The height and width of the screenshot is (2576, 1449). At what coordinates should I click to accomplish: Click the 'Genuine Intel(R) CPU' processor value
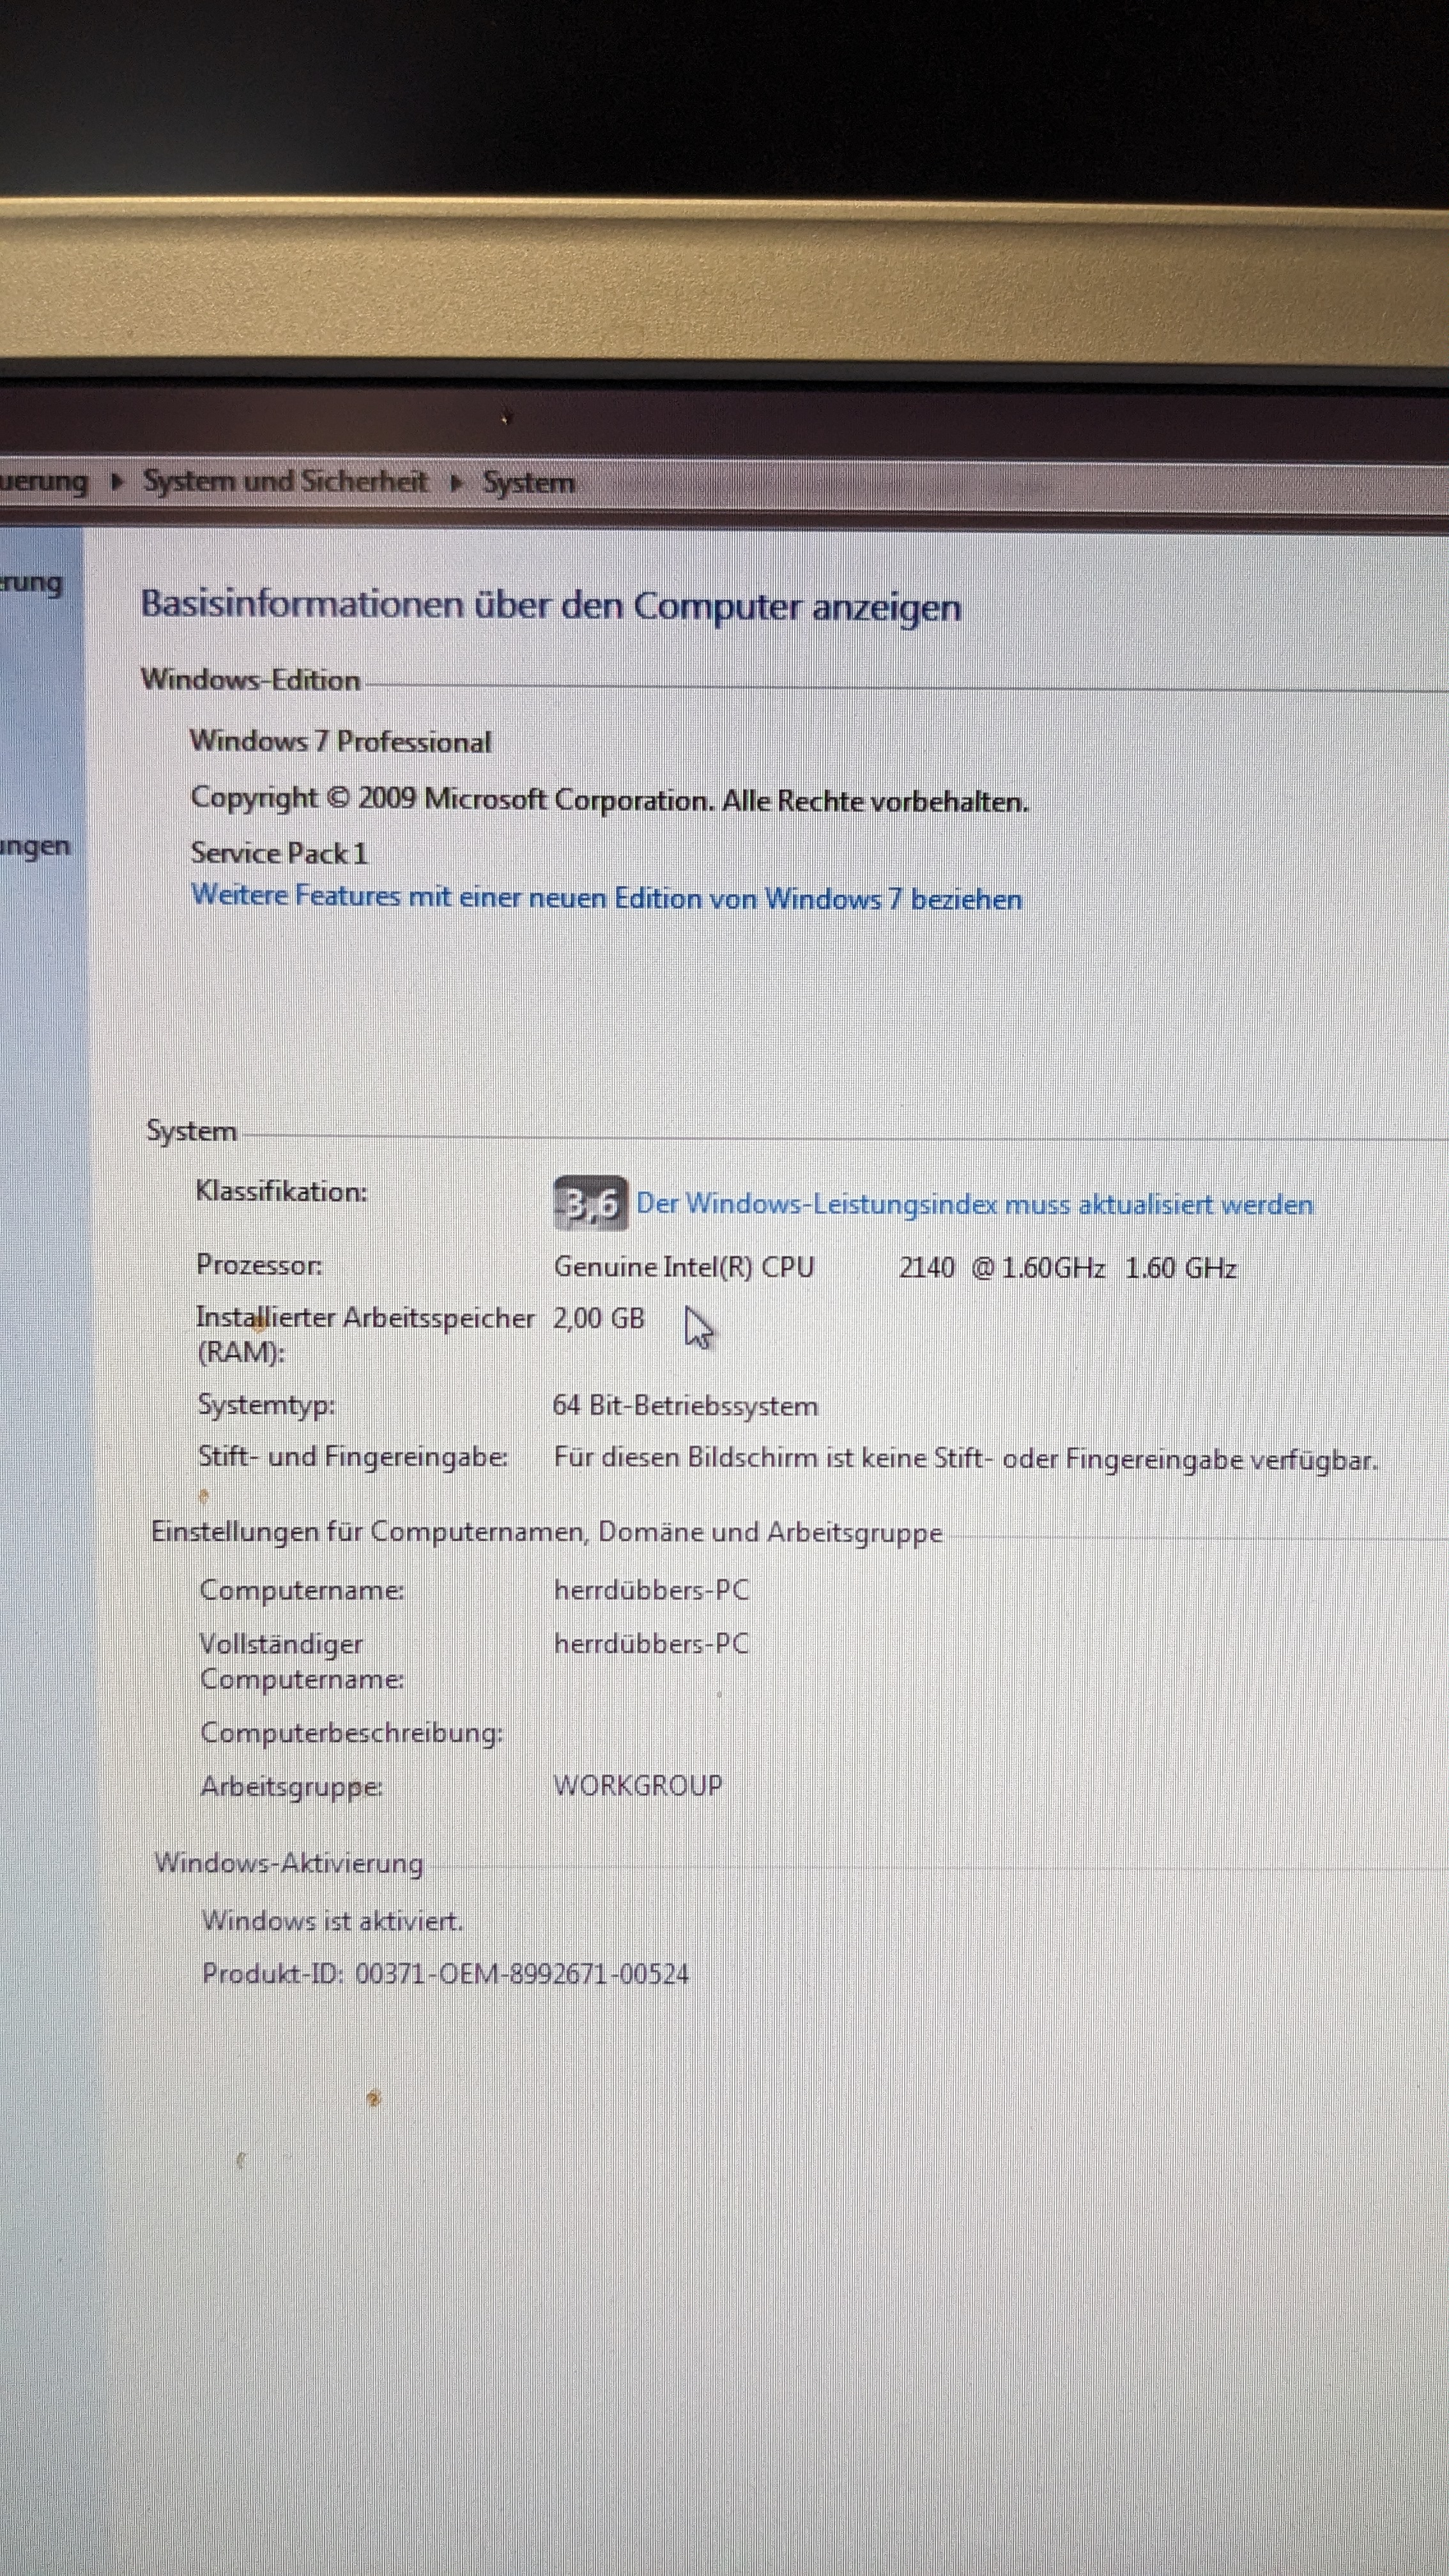(684, 1266)
